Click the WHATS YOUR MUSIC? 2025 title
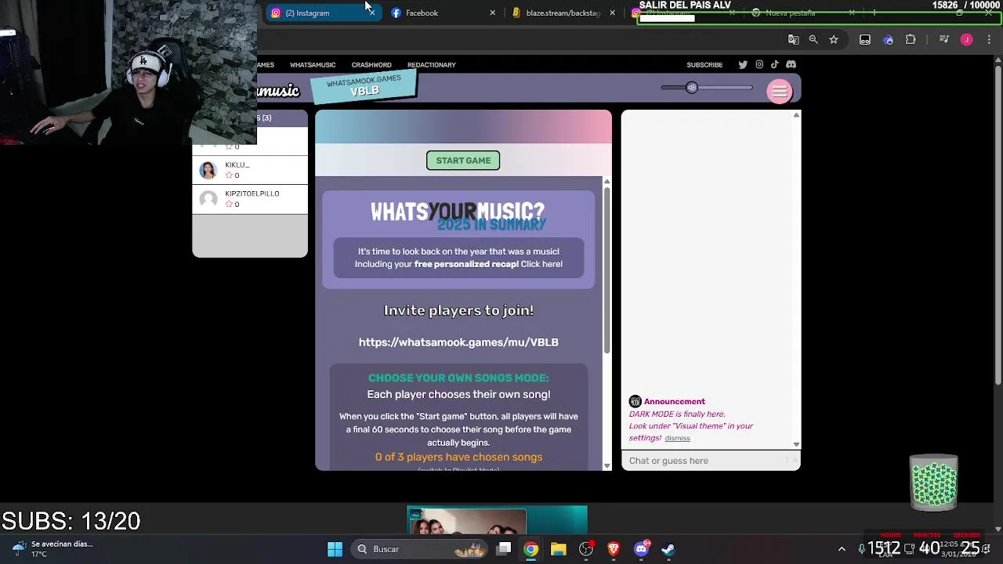 tap(458, 216)
